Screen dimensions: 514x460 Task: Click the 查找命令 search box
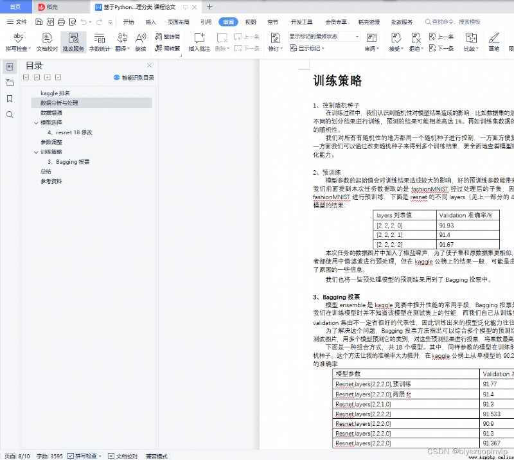[x=453, y=22]
